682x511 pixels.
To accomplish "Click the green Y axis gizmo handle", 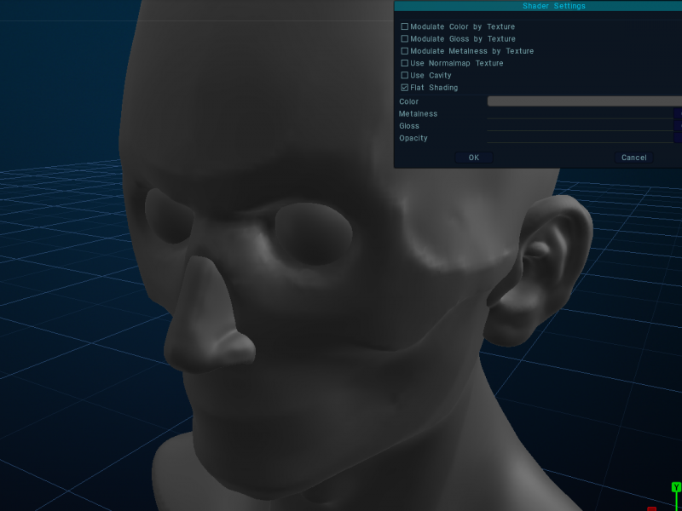I will tap(676, 487).
